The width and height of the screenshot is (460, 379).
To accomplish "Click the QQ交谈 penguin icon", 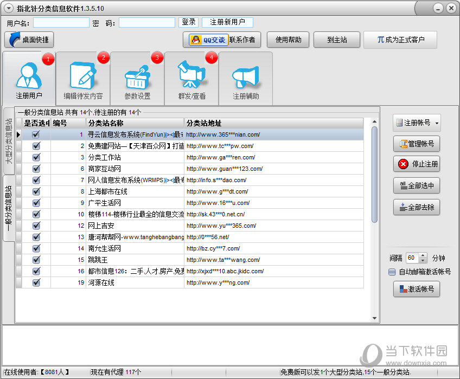I will click(196, 40).
